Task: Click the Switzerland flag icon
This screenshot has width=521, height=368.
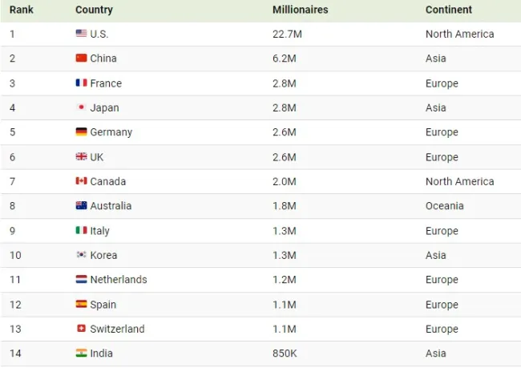Action: point(81,329)
